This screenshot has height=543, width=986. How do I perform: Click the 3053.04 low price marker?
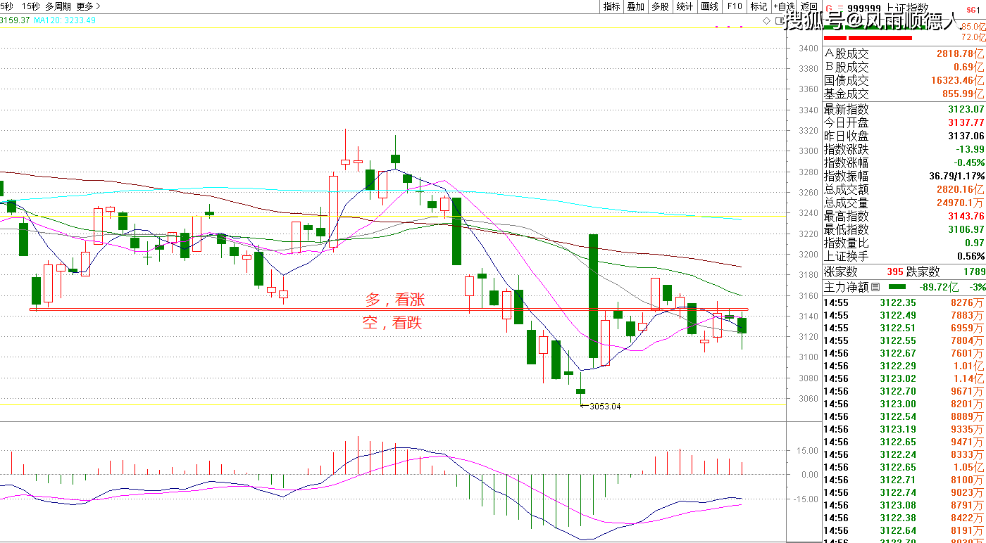point(605,406)
